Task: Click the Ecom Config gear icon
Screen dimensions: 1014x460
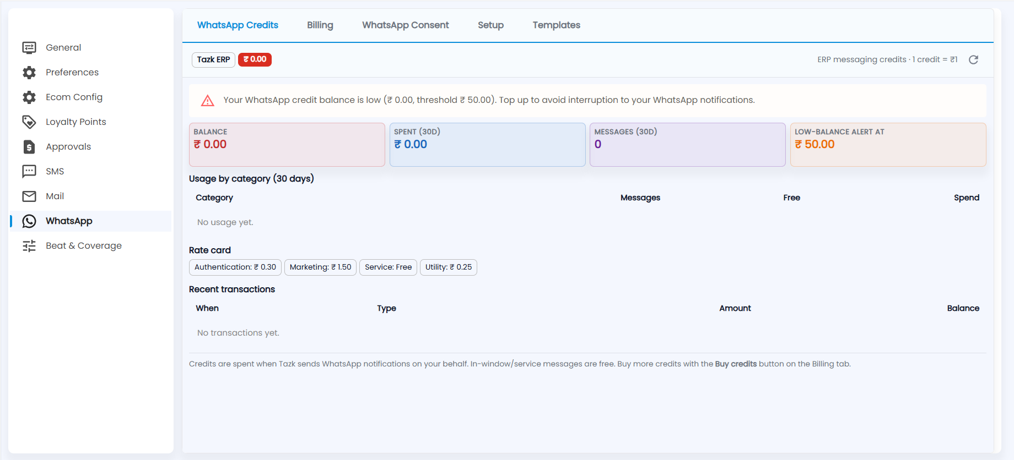Action: (29, 97)
